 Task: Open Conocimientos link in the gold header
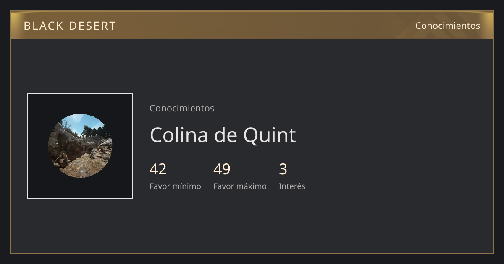point(447,26)
